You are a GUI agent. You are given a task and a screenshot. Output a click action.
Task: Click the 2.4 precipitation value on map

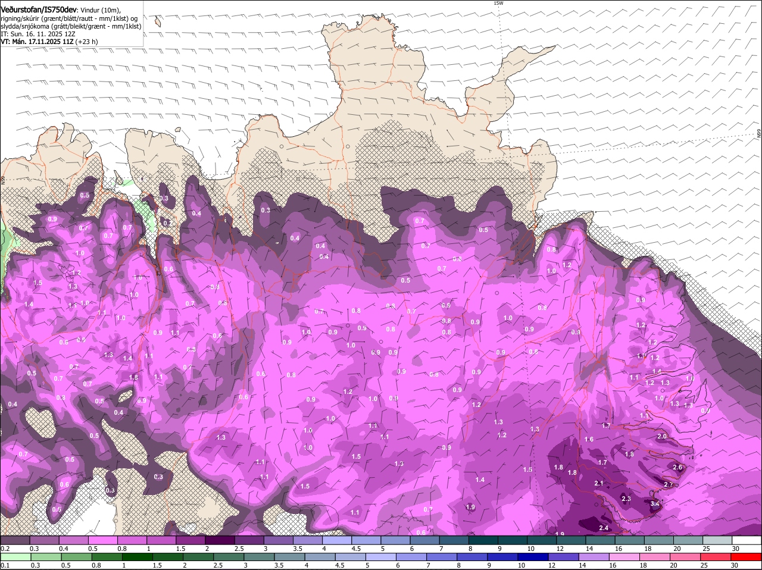coord(604,528)
